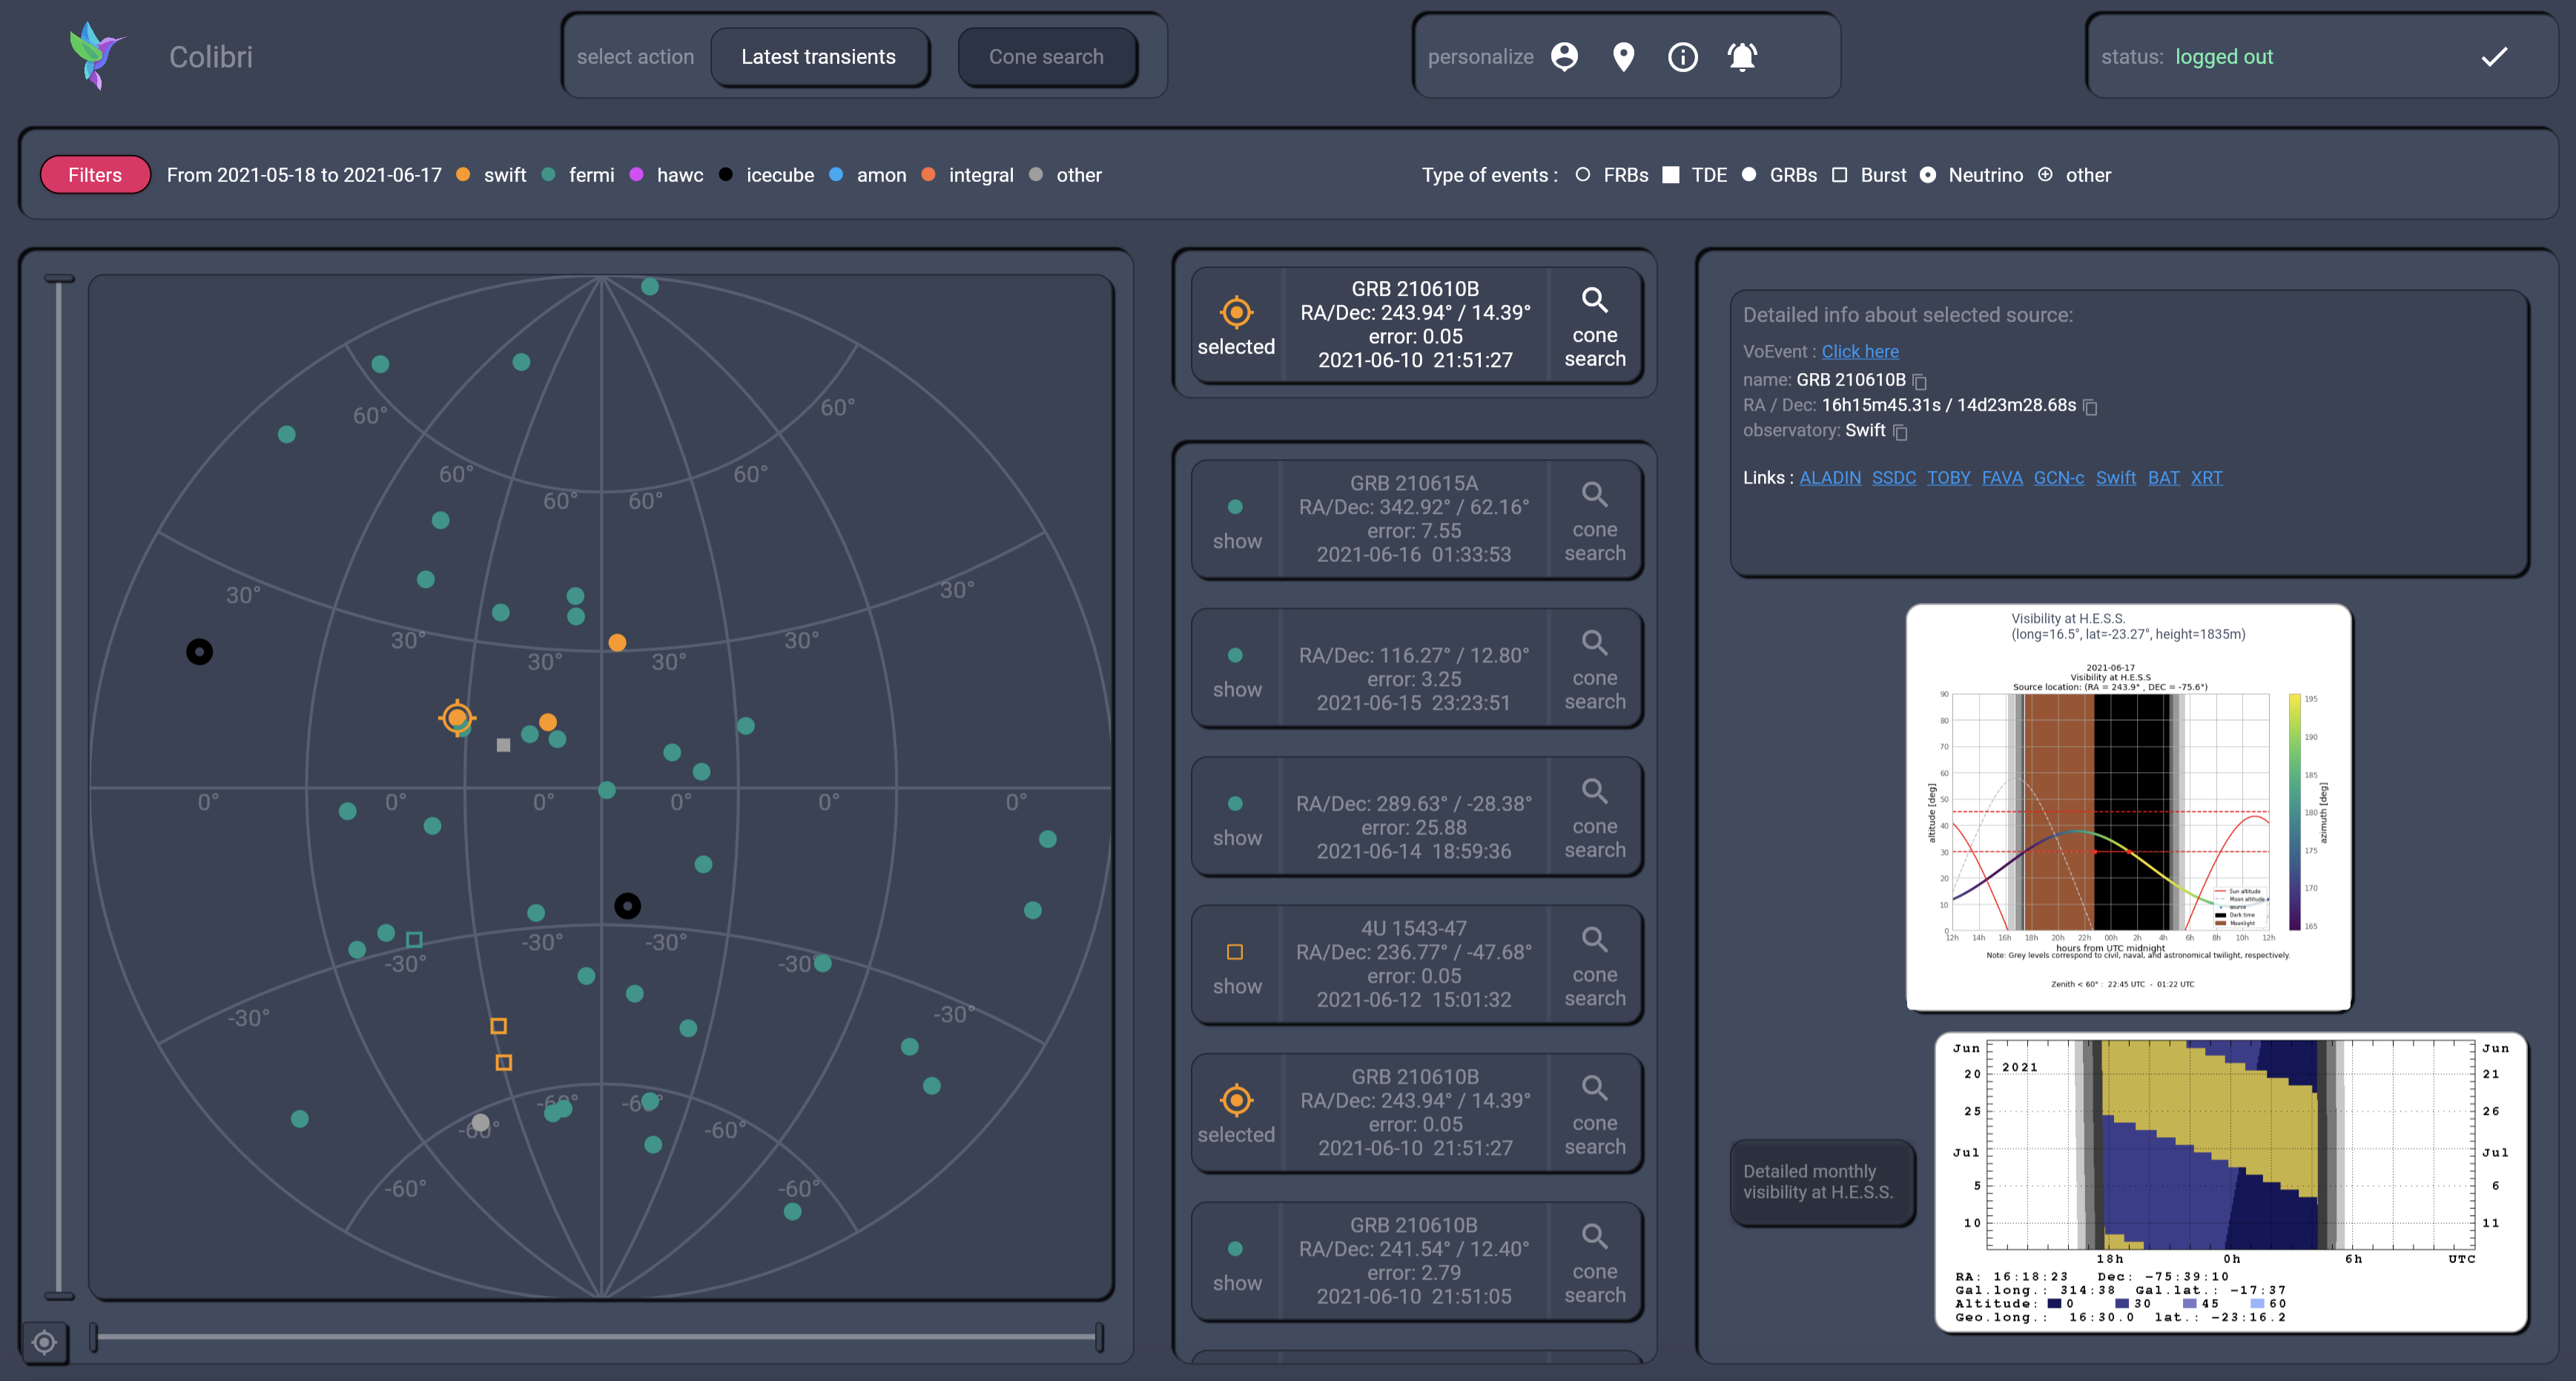Open the Filters button
The image size is (2576, 1381).
(x=95, y=175)
